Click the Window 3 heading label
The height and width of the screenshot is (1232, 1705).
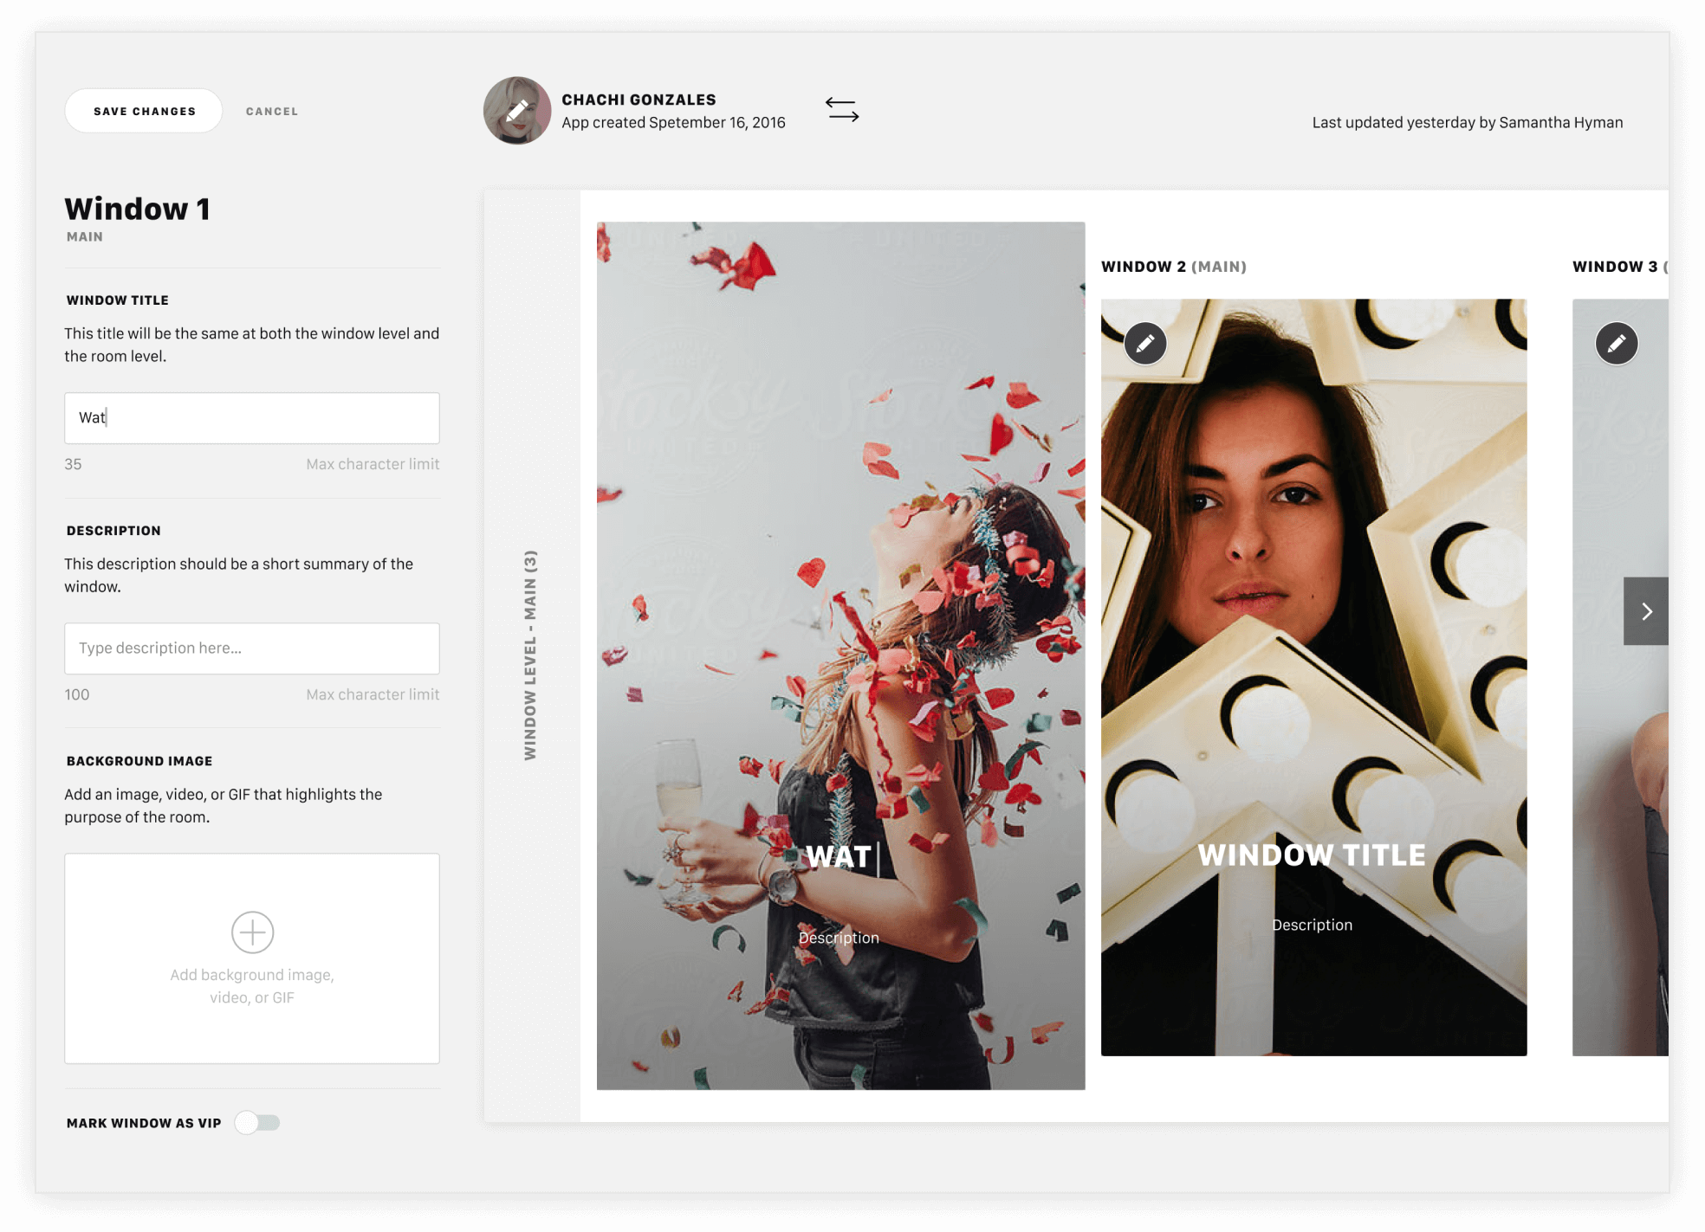click(1614, 267)
